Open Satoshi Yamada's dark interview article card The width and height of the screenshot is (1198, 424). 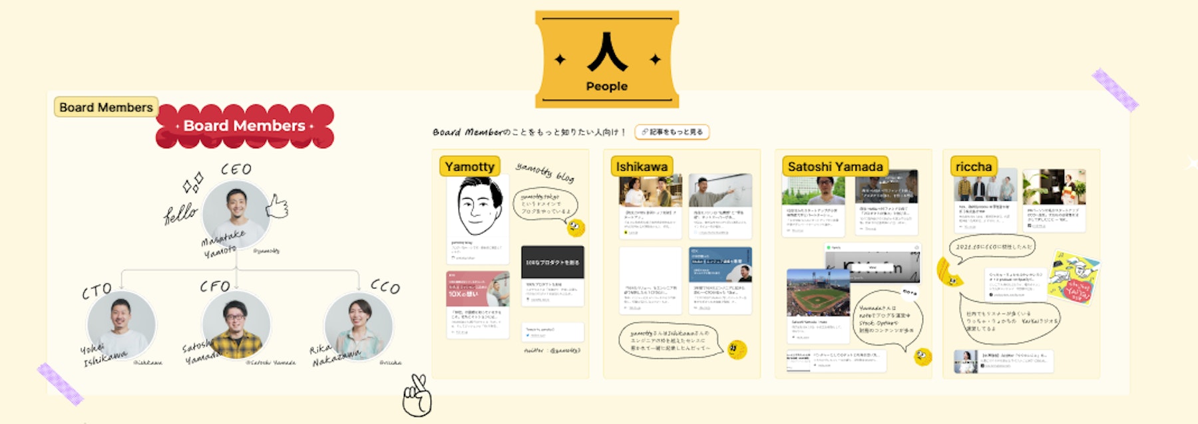point(886,203)
